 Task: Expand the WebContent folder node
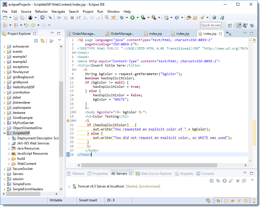tap(9, 164)
